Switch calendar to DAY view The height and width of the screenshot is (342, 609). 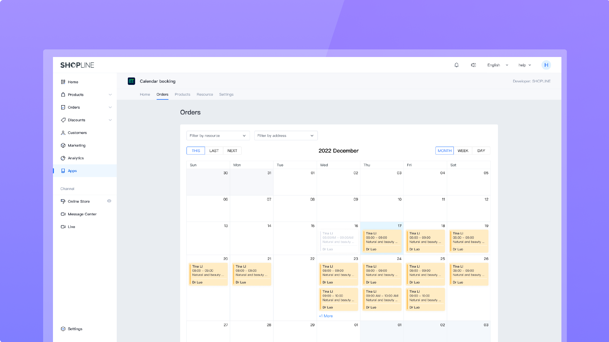click(x=481, y=151)
